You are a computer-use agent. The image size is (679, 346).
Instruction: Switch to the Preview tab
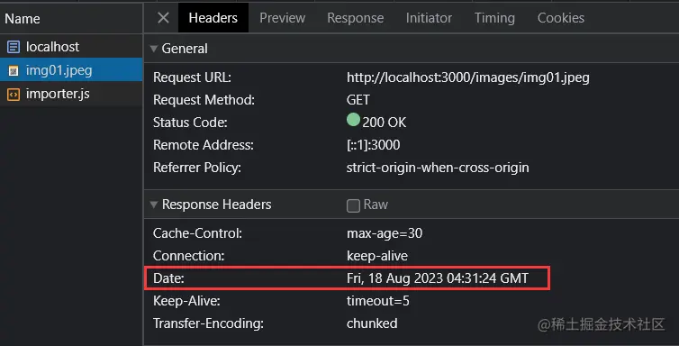[283, 18]
